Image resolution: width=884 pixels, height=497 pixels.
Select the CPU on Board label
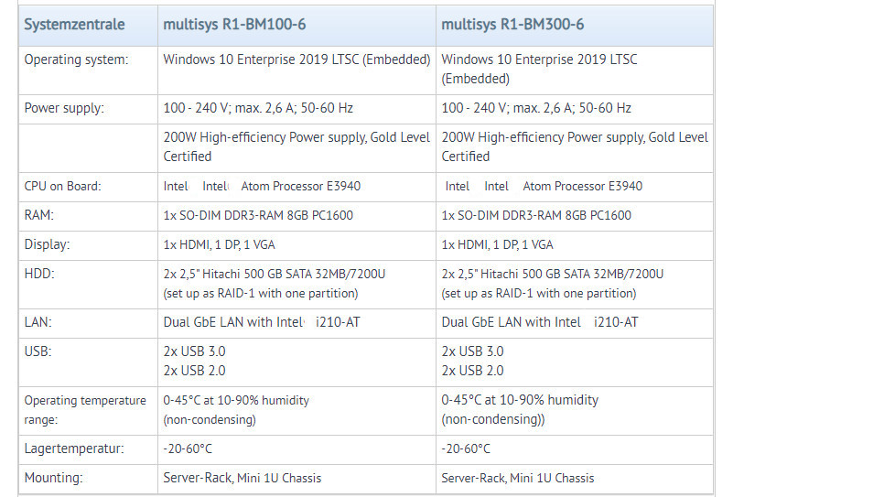coord(62,186)
